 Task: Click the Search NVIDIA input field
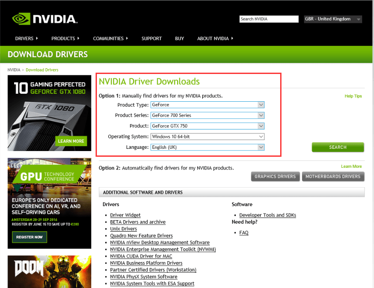point(269,19)
